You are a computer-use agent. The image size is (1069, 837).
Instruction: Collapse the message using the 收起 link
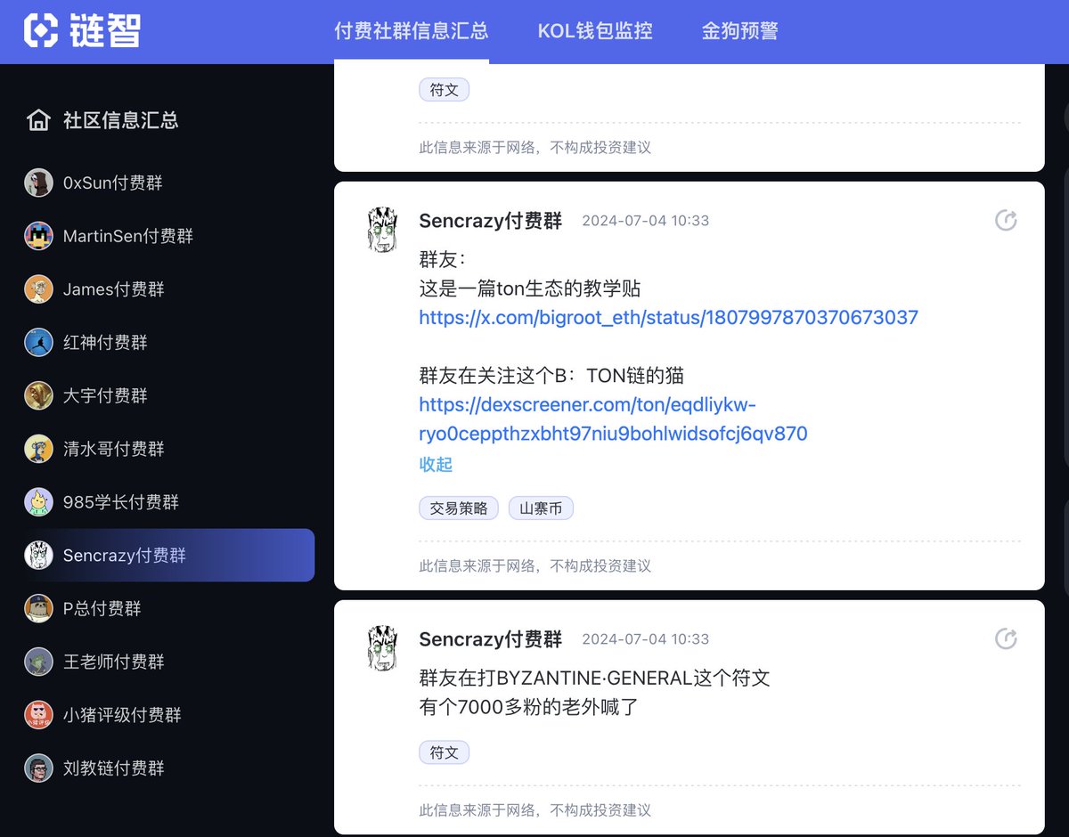(x=435, y=464)
